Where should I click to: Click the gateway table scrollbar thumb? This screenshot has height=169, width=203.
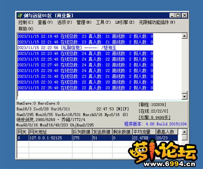pos(185,137)
